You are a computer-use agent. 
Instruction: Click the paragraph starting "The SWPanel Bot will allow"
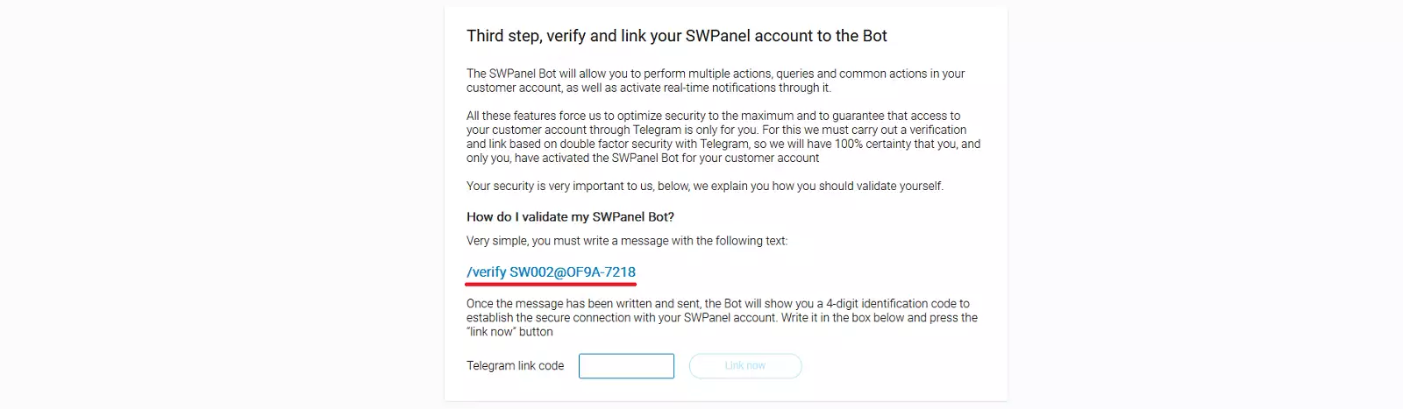[x=715, y=81]
